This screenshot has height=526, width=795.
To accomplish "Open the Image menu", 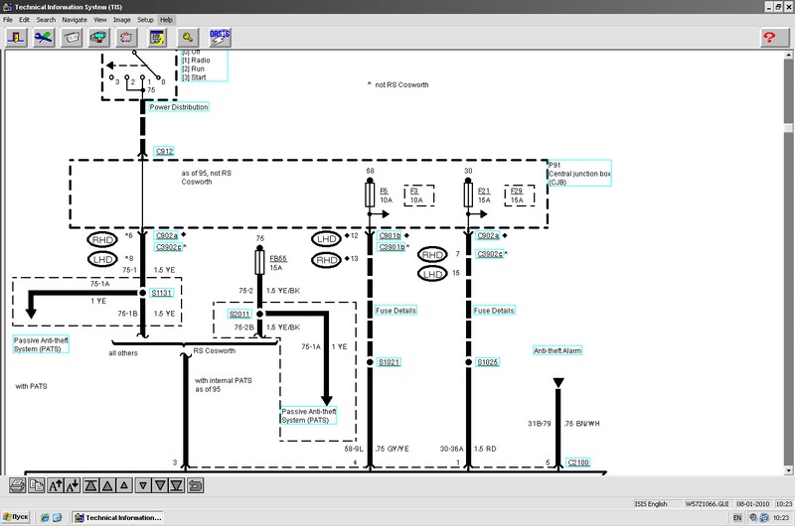I will pos(122,20).
